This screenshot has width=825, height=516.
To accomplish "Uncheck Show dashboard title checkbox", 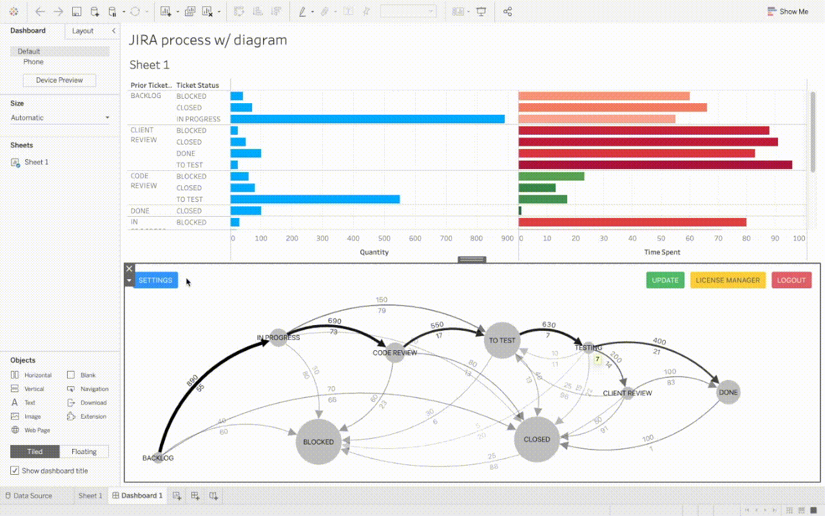I will click(15, 471).
